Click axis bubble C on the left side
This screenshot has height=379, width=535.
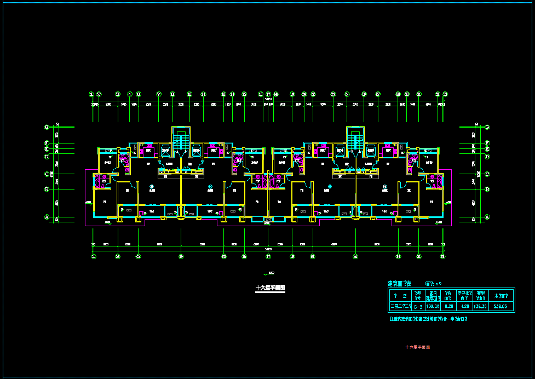tap(47, 174)
